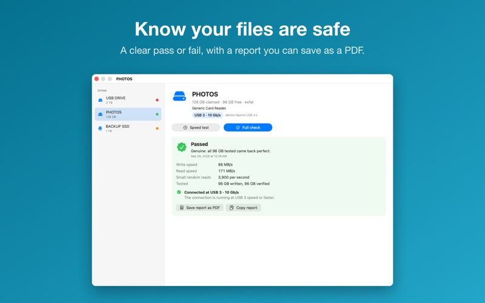Click red status dot beside USB DRIVE
The height and width of the screenshot is (303, 485).
pos(157,100)
